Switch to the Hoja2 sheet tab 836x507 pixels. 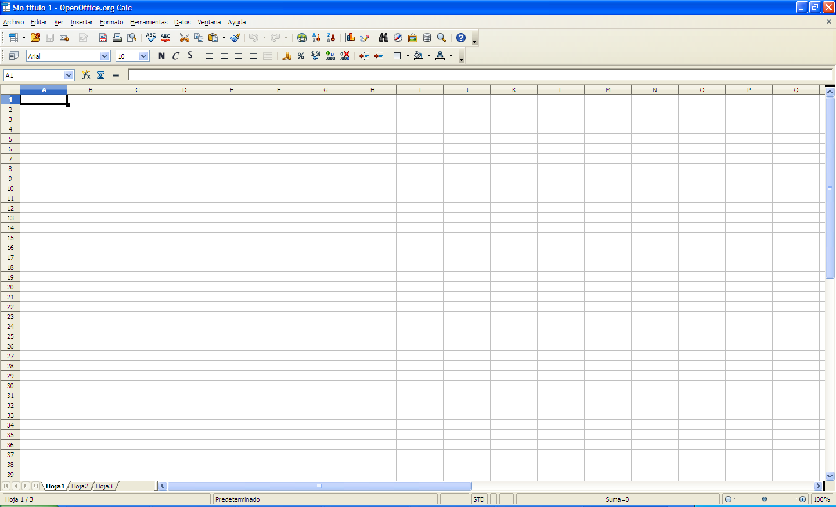80,486
